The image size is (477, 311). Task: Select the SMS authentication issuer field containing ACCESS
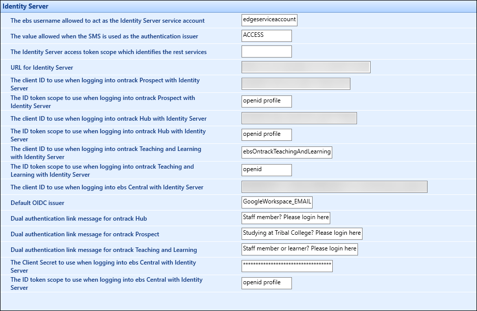(x=266, y=35)
